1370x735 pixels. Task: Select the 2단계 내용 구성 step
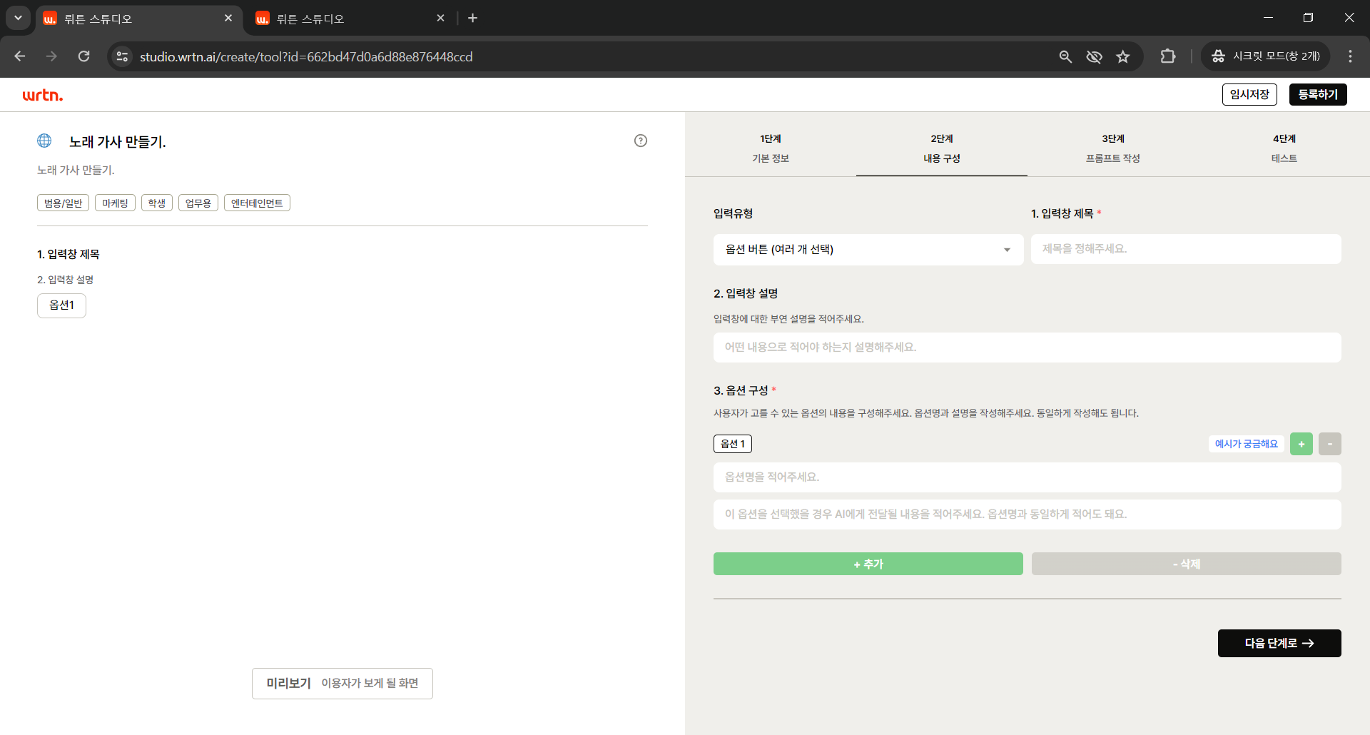point(942,148)
